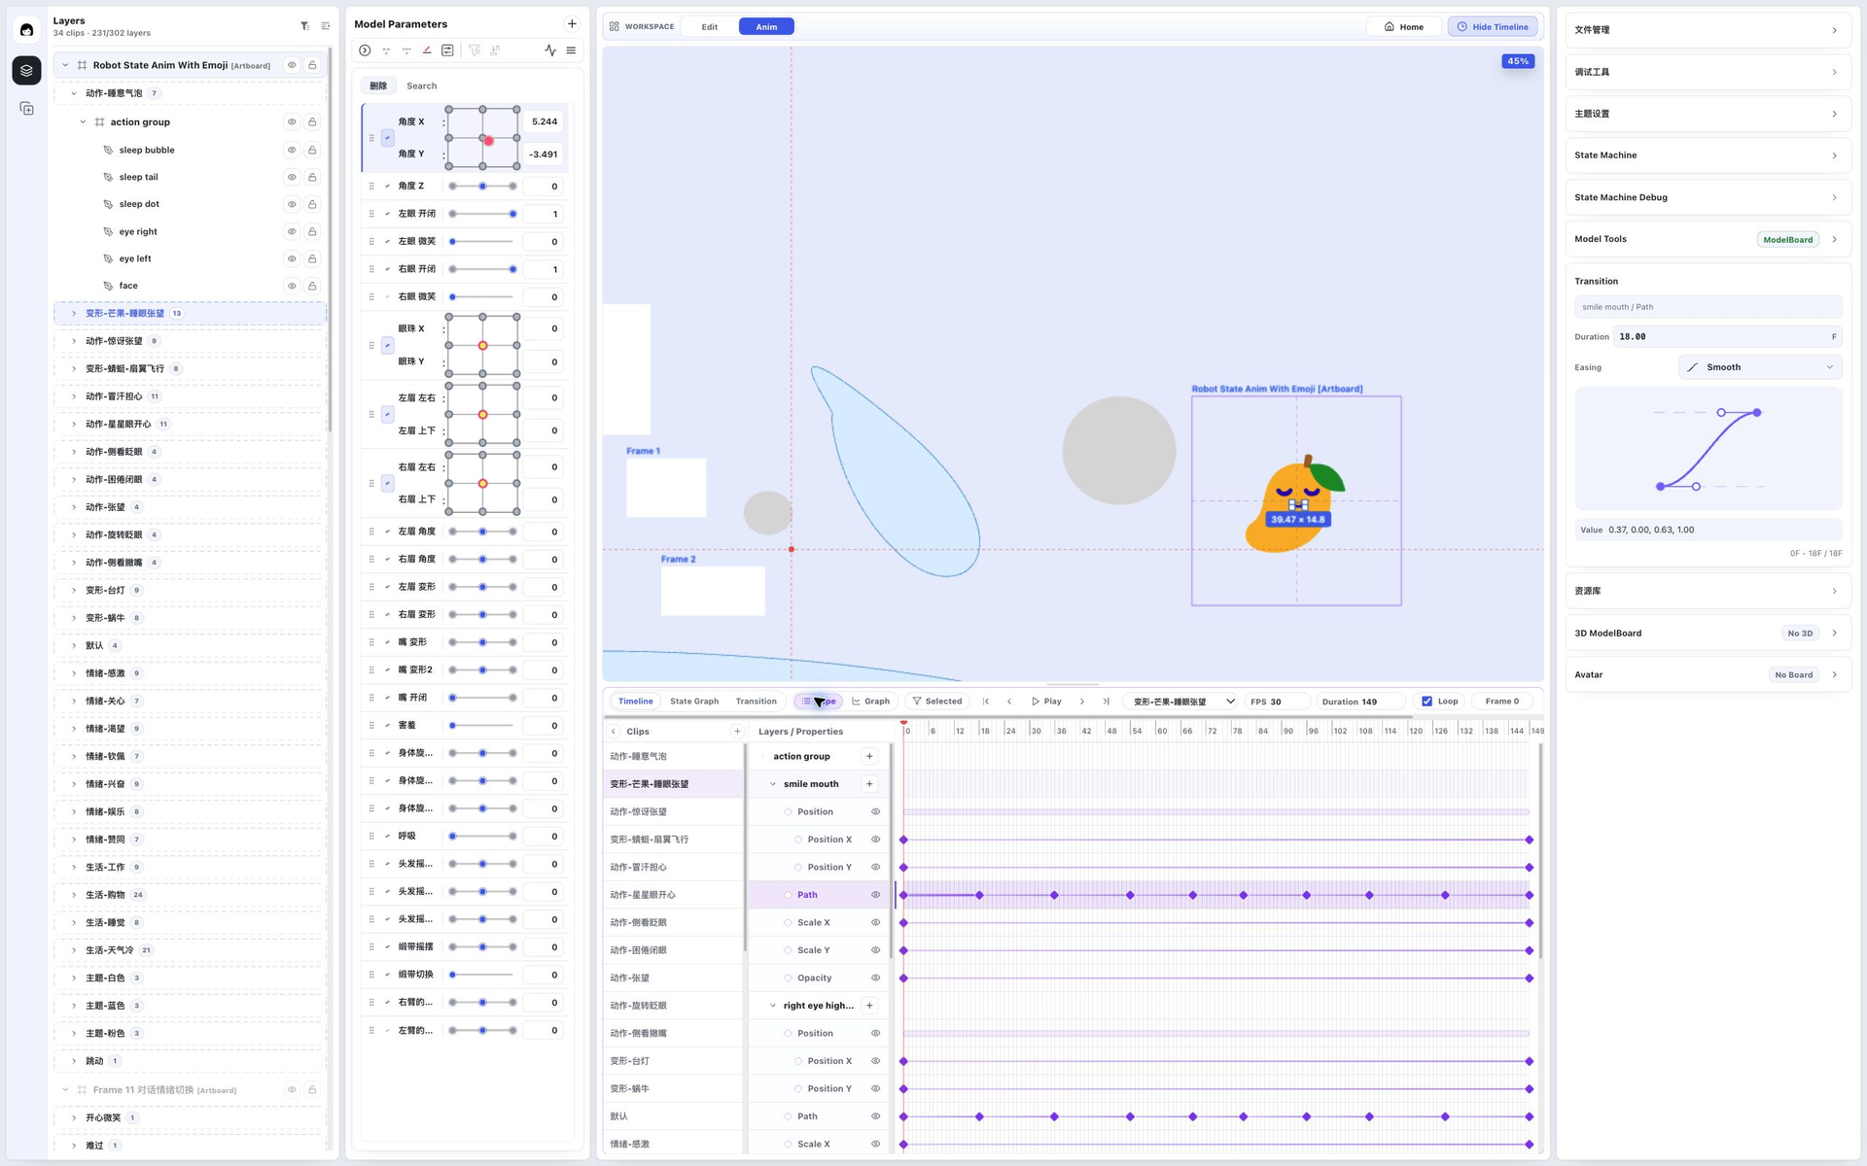The image size is (1867, 1166).
Task: Click the 删除 button in parameters
Action: pyautogui.click(x=378, y=86)
